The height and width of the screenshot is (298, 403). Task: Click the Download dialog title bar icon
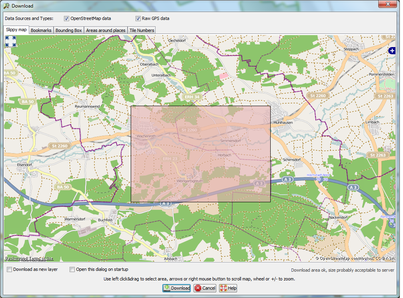[6, 6]
